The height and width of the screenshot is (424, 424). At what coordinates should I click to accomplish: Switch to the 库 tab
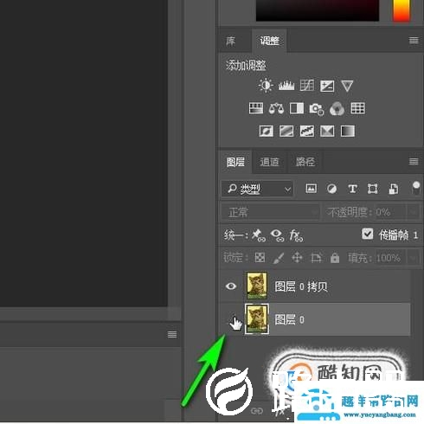230,41
